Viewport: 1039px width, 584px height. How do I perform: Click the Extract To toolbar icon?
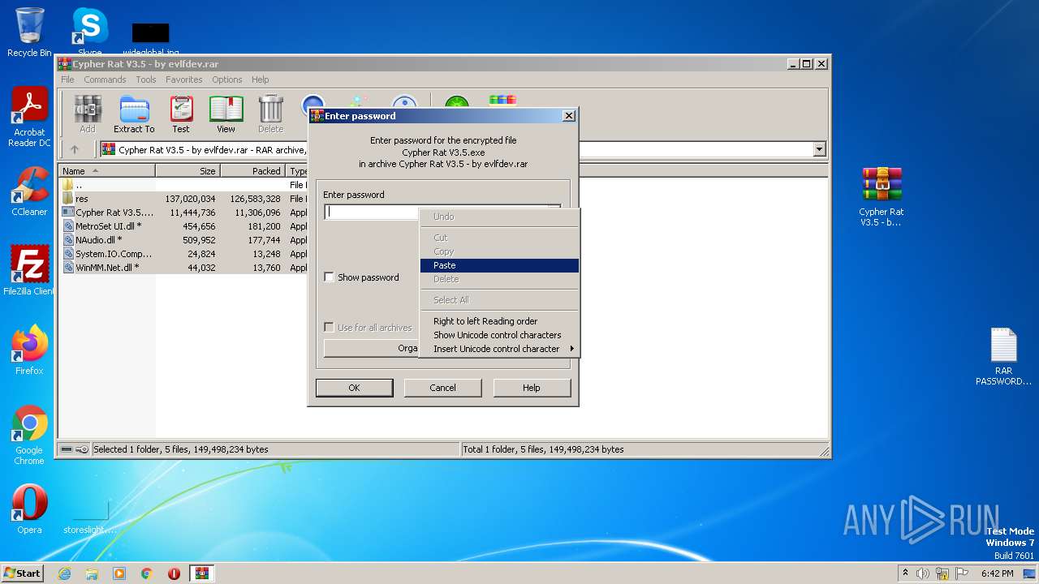click(134, 114)
